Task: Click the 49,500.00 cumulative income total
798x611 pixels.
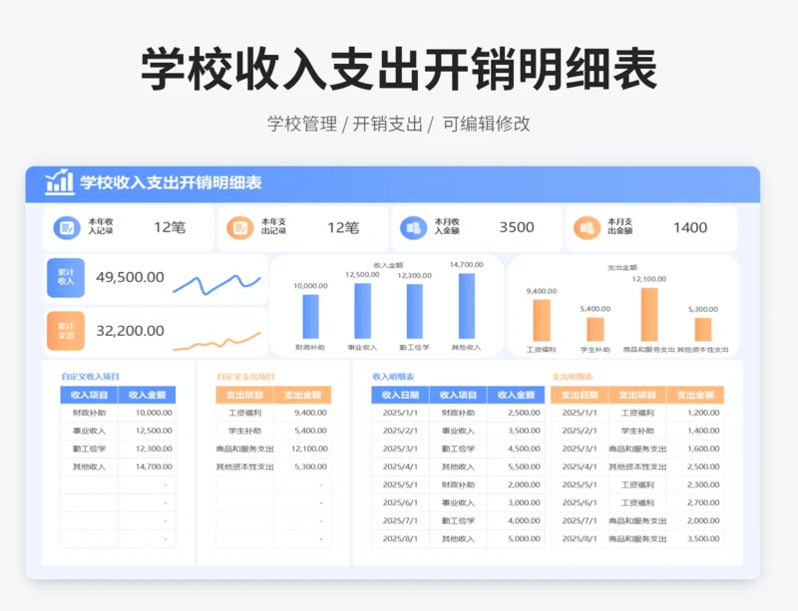Action: pos(131,277)
